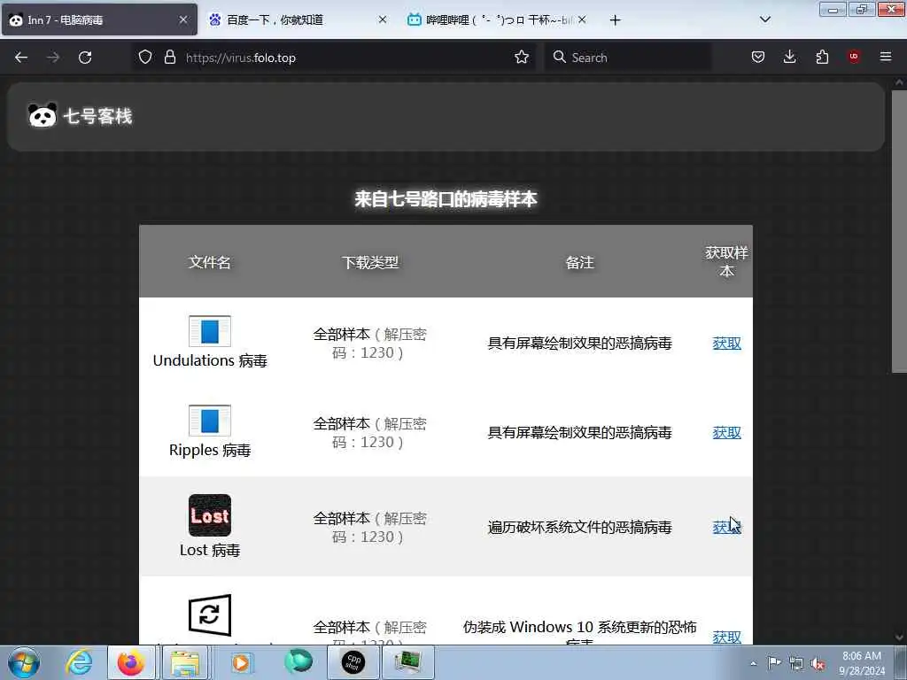Click the panda logo in site header
Screen dimensions: 907x680
coord(43,116)
